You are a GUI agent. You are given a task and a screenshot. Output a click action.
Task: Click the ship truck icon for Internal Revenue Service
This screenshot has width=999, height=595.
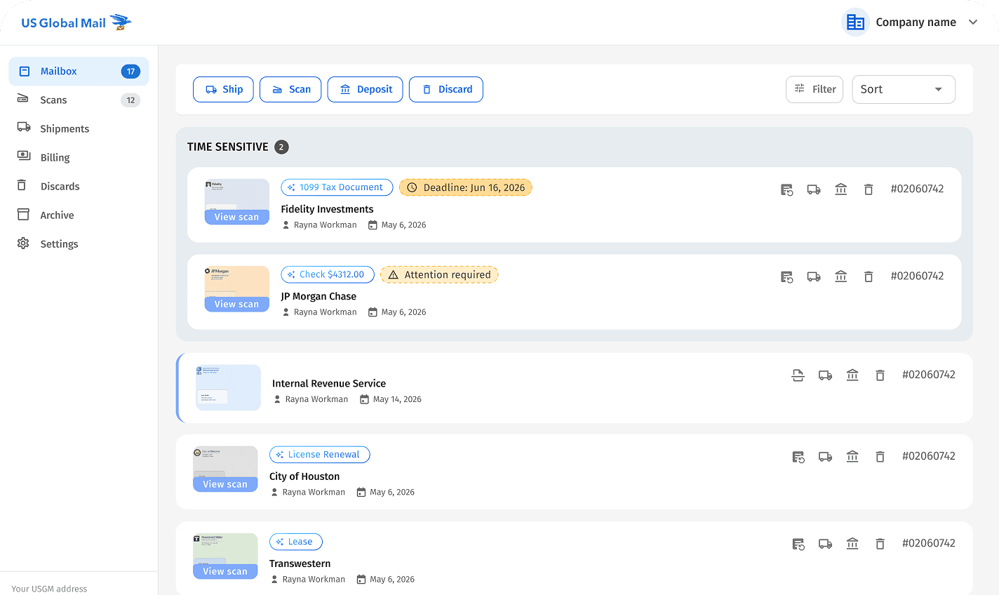point(826,375)
